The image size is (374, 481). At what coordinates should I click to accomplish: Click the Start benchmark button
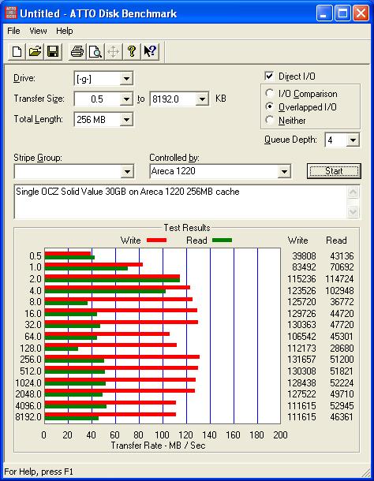tap(334, 171)
